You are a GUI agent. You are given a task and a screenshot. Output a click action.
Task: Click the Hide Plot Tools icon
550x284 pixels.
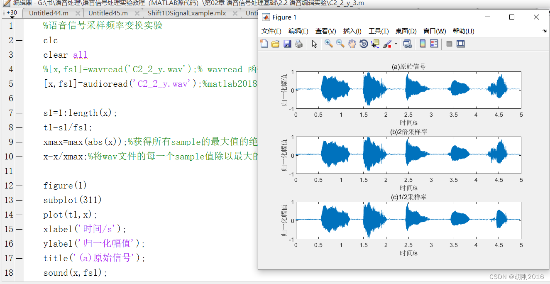pyautogui.click(x=449, y=44)
